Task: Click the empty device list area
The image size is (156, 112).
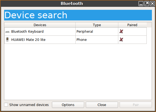Action: click(78, 72)
